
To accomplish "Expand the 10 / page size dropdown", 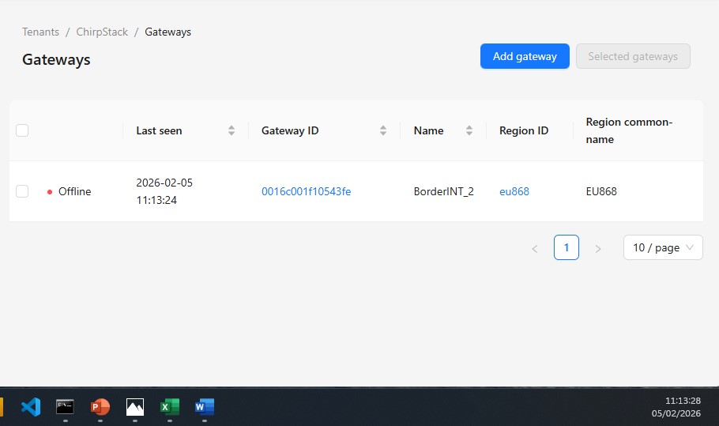I will [663, 247].
